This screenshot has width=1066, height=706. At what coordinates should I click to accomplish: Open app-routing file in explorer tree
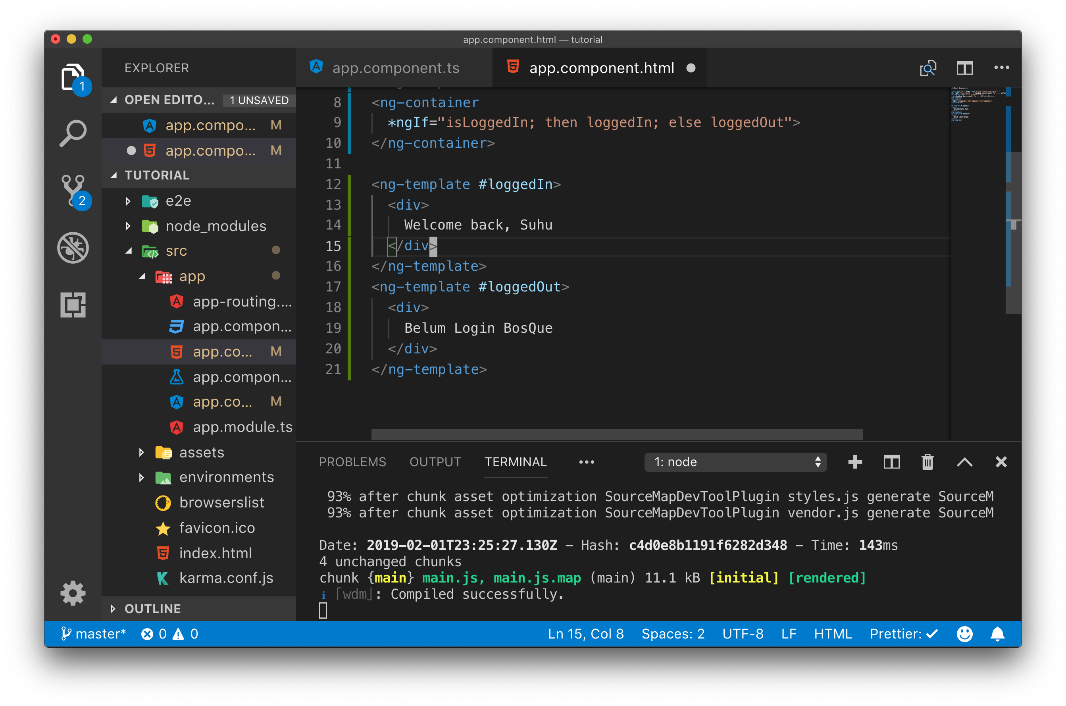(199, 301)
